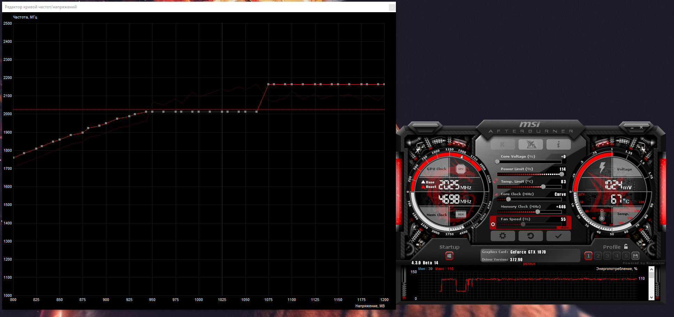674x317 pixels.
Task: Click the Core Voltage slider handle
Action: click(x=497, y=162)
